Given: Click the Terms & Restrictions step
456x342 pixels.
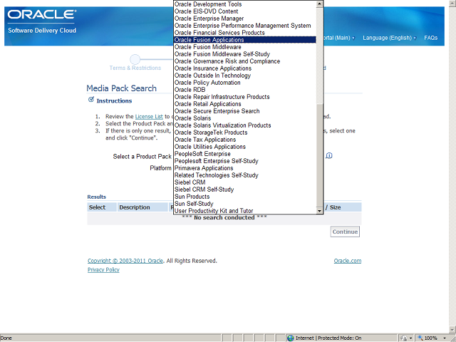Looking at the screenshot, I should [x=135, y=68].
